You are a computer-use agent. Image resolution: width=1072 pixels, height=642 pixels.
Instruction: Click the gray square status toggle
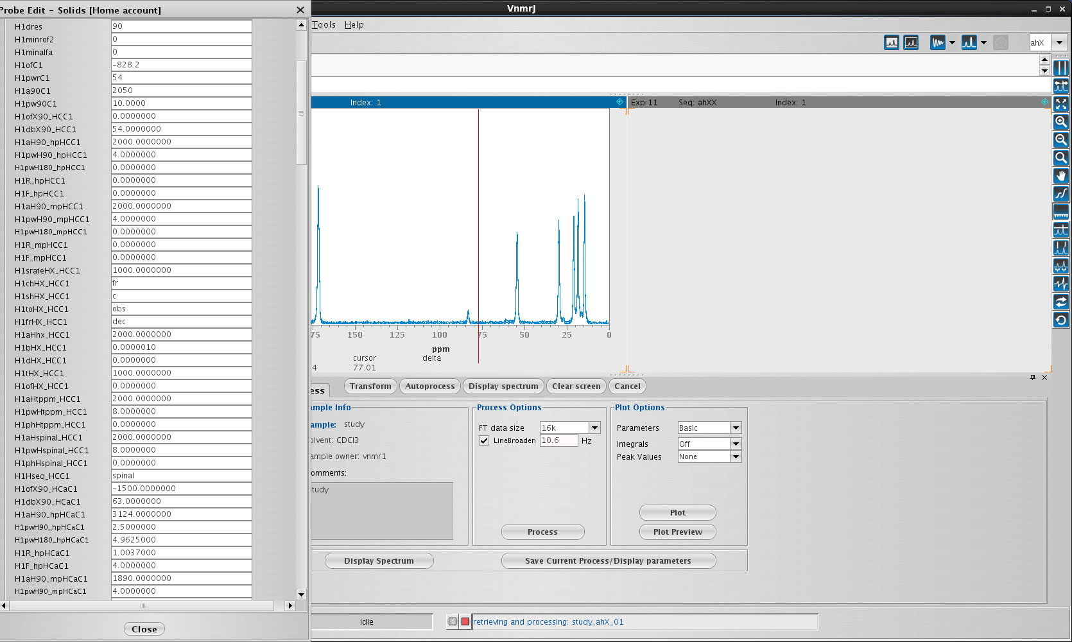pos(453,621)
